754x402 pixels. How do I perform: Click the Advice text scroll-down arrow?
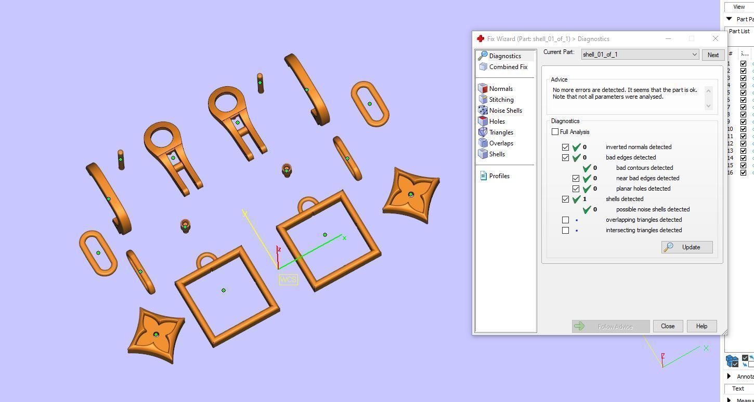pos(708,106)
